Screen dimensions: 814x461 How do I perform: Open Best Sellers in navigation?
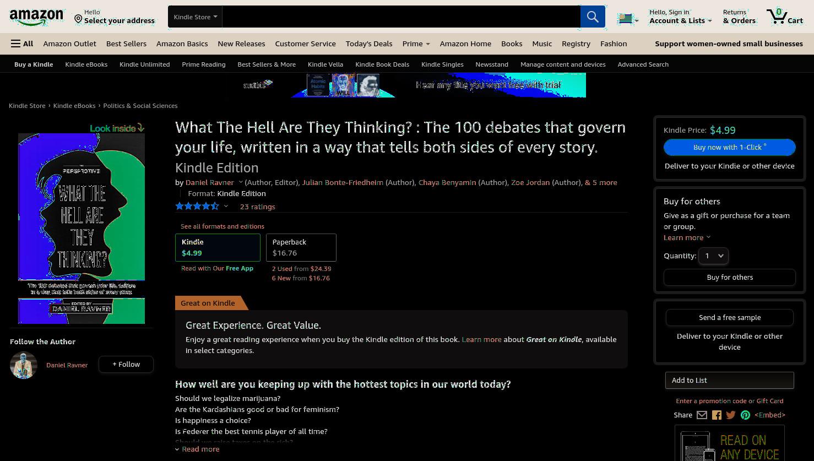click(x=126, y=44)
